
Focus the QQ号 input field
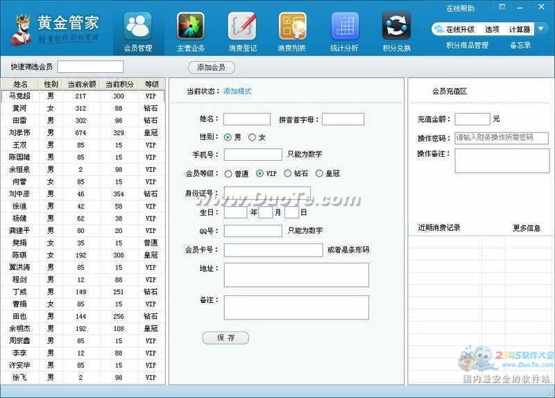[253, 231]
